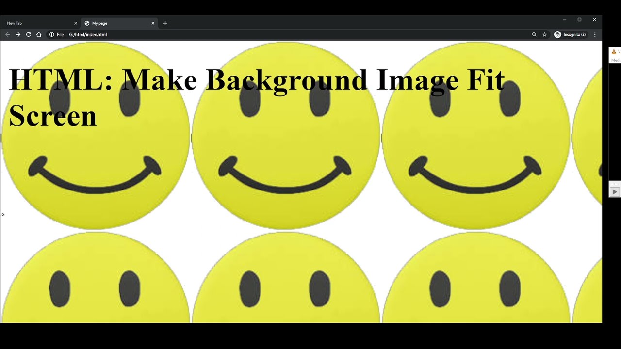621x349 pixels.
Task: Open the zoom magnifier in address bar
Action: point(534,35)
